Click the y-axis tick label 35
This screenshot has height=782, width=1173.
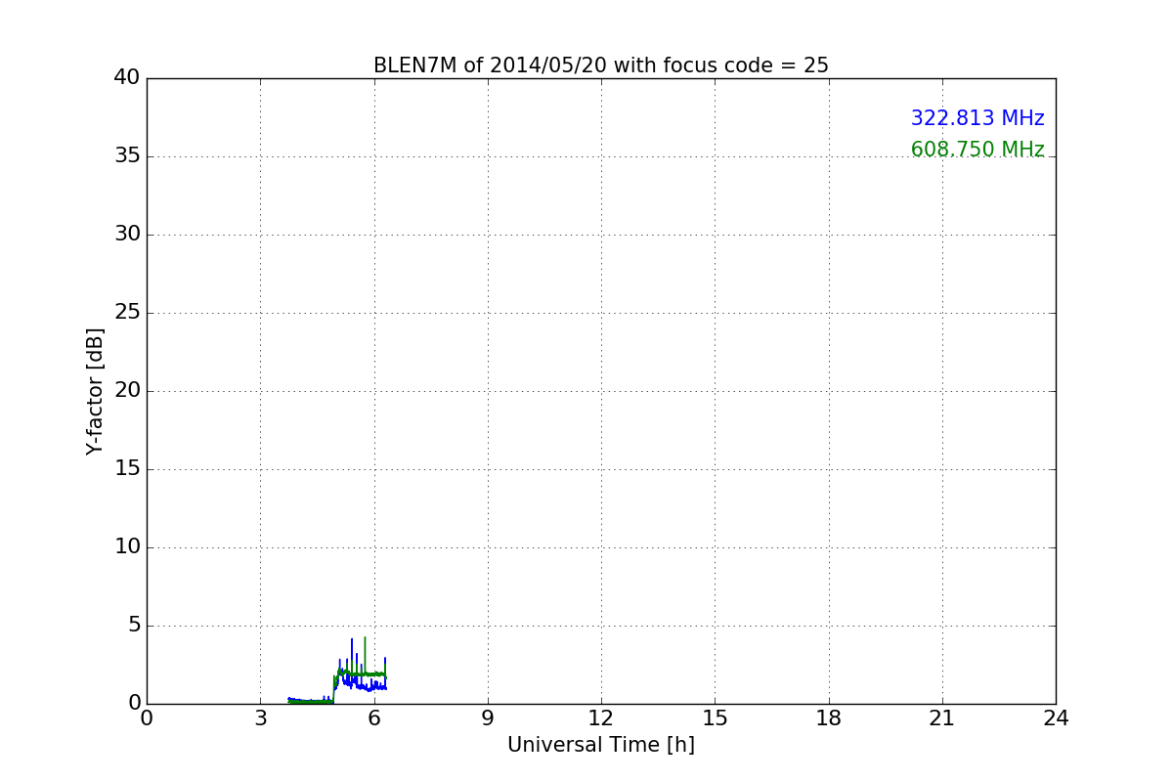pyautogui.click(x=127, y=156)
